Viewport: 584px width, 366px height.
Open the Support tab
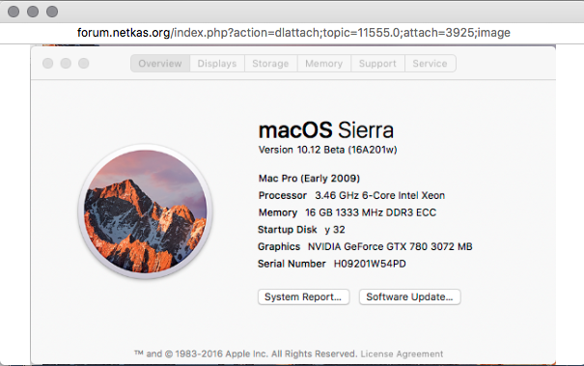(x=377, y=64)
